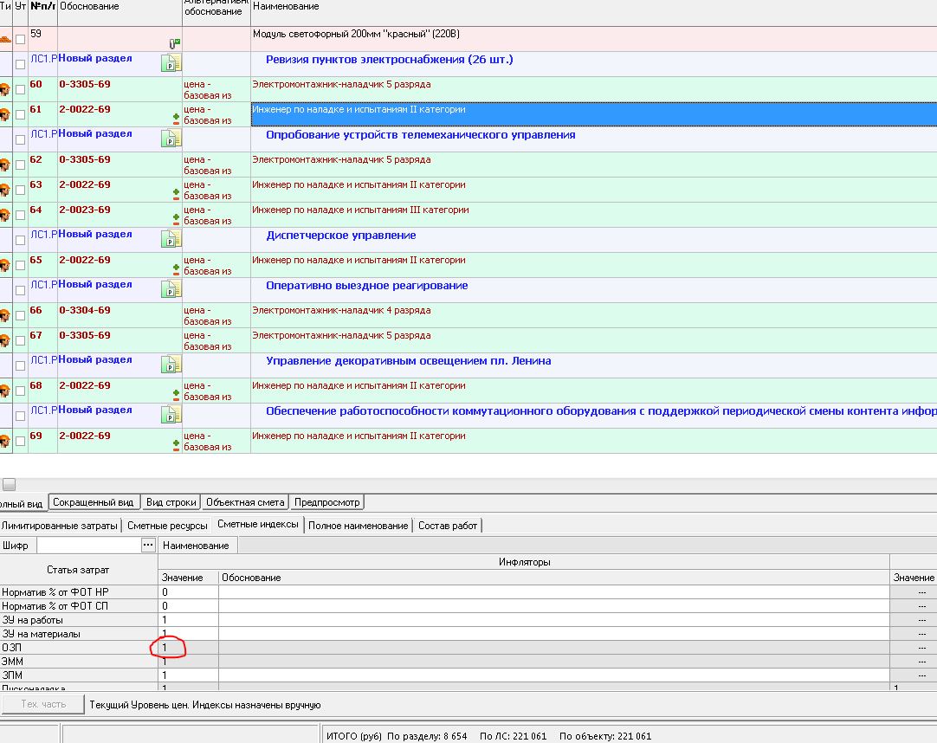Check the box for row 63
937x743 pixels.
click(x=21, y=191)
